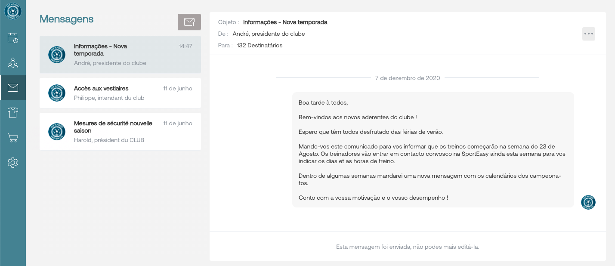Click '132 Destinatários' recipients text
Screen dimensions: 615x266
tap(260, 46)
